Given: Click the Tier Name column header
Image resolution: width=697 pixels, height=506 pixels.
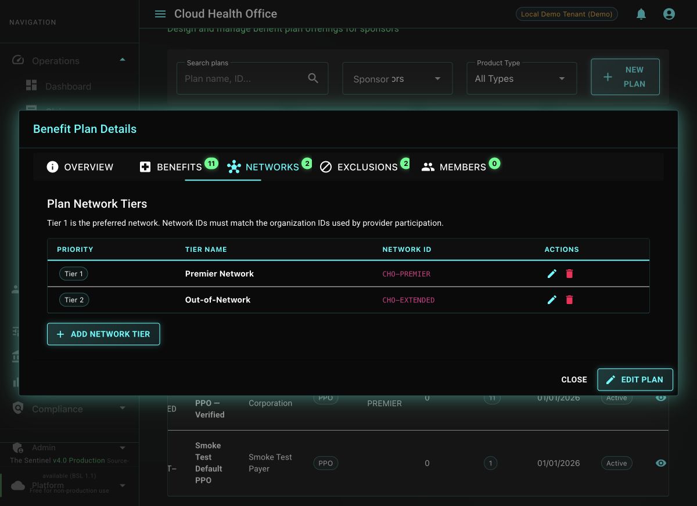Looking at the screenshot, I should pos(206,249).
